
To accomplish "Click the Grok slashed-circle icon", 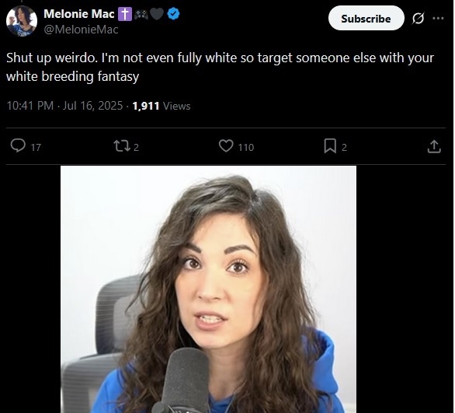I will (418, 19).
